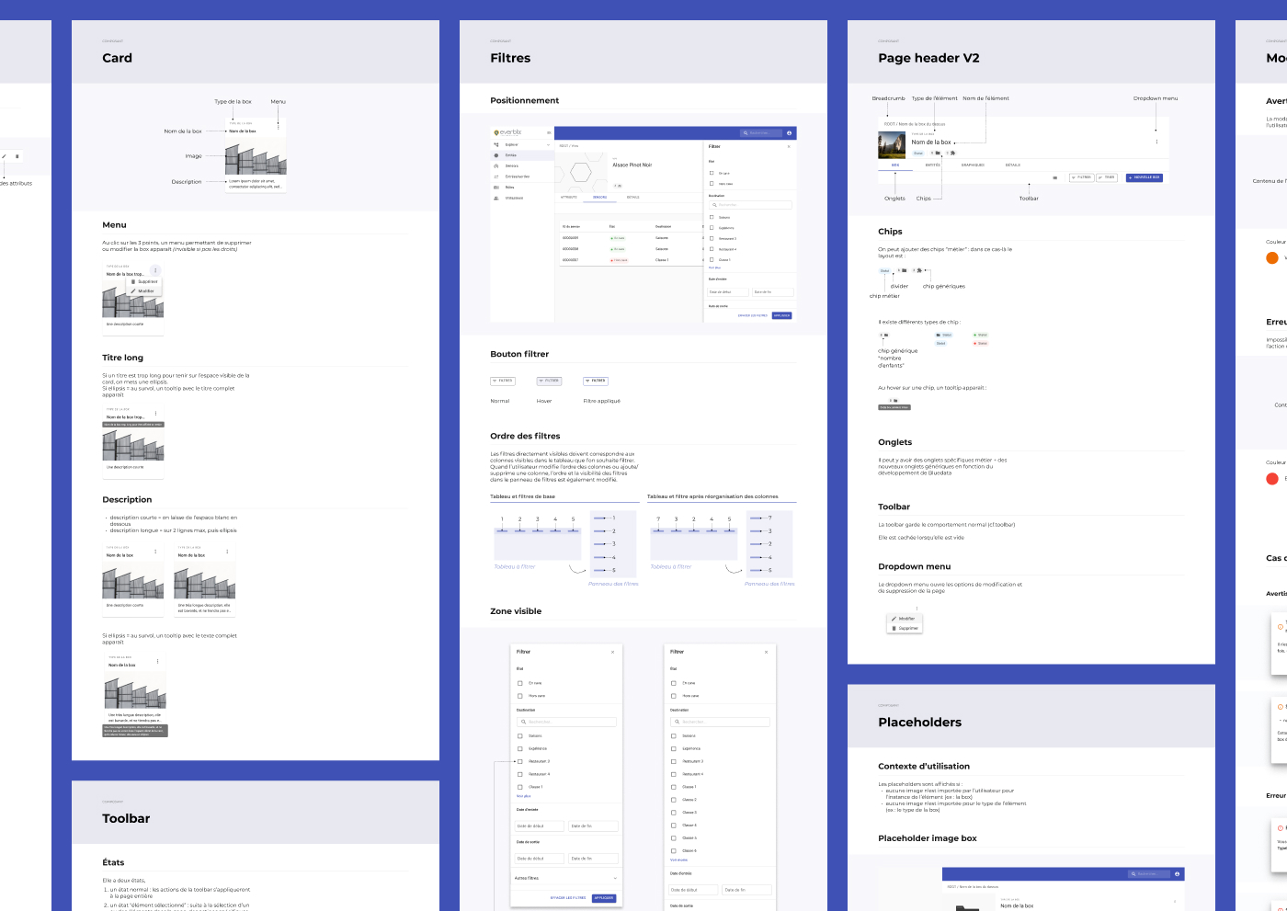This screenshot has width=1287, height=911.
Task: Click the three-dot menu on the annotated card
Action: point(279,125)
